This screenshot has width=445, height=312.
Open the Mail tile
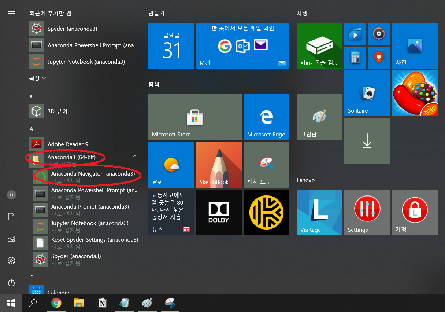click(242, 45)
